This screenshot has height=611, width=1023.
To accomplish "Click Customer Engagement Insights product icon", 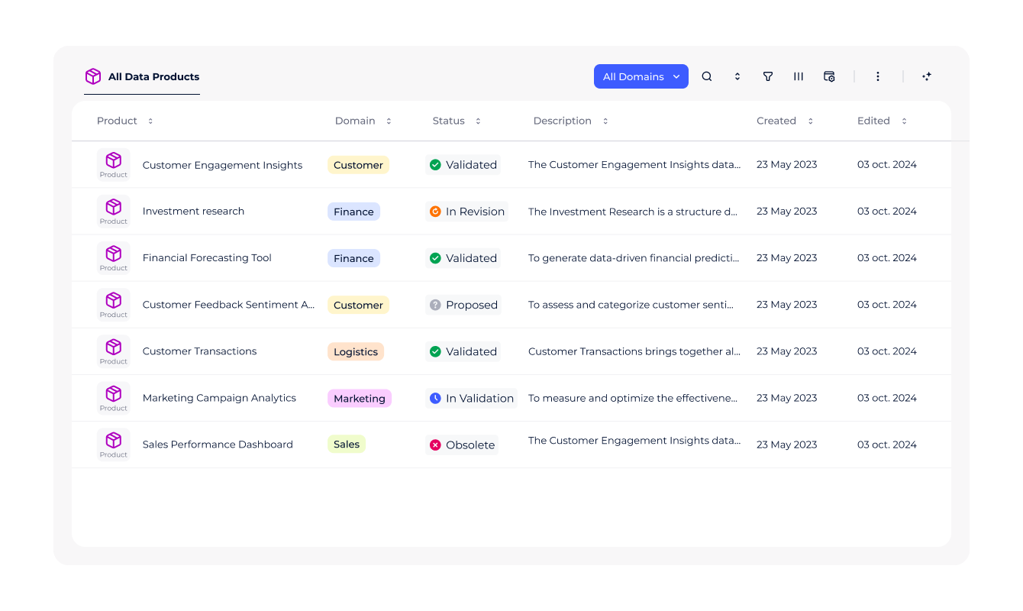I will (x=114, y=164).
